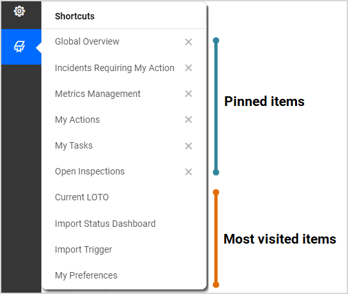Open the settings gear icon
Image resolution: width=348 pixels, height=294 pixels.
(19, 11)
